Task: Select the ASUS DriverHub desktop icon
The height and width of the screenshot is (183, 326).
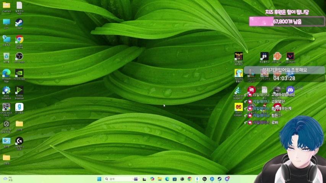Action: pos(6,90)
